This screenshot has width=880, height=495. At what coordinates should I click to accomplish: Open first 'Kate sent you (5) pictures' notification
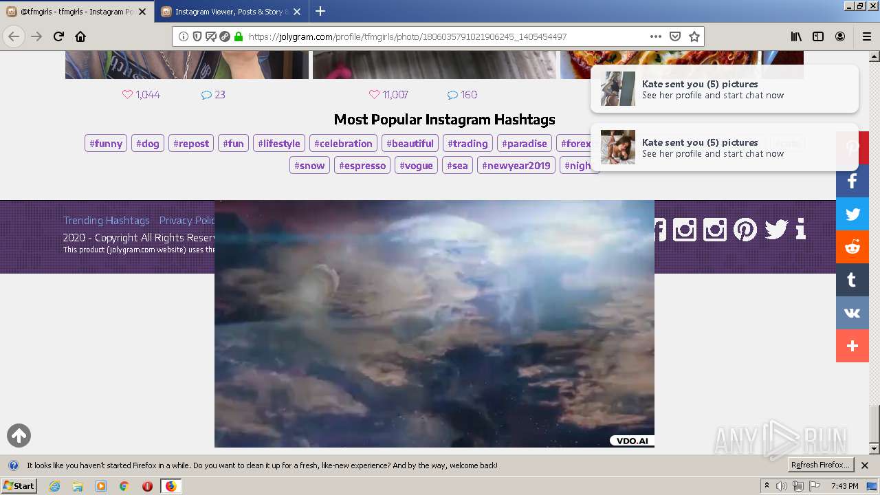725,89
